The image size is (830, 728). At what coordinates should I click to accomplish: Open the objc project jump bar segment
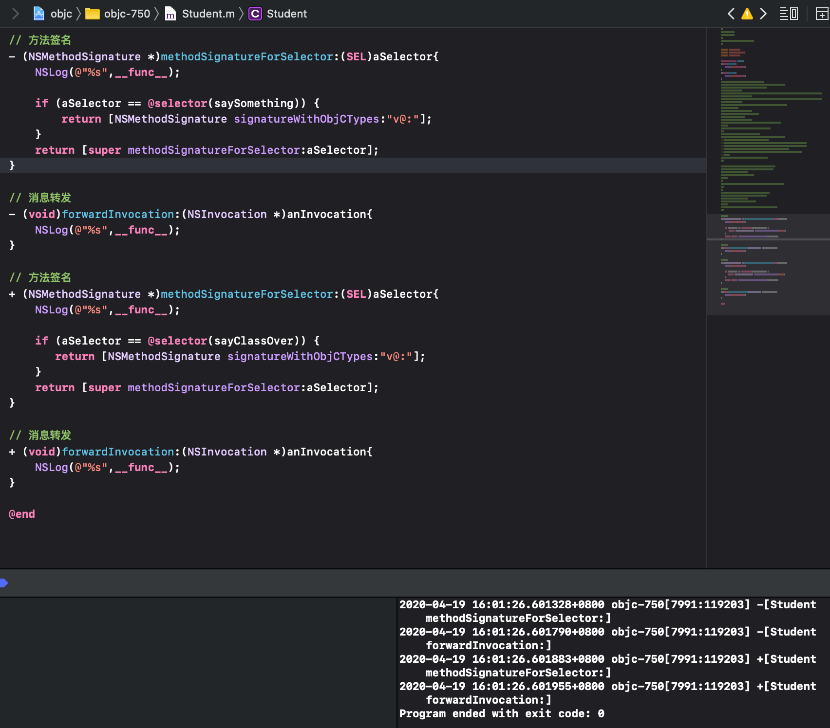pos(53,14)
